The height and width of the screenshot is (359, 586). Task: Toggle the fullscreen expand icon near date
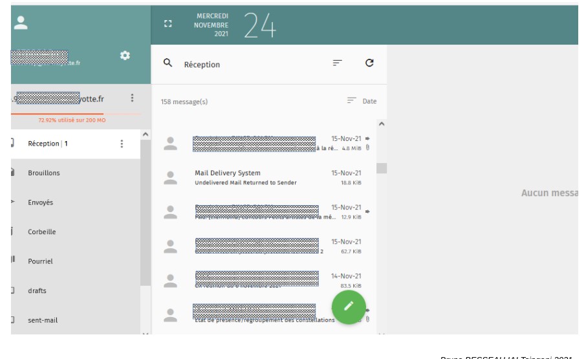tap(169, 24)
